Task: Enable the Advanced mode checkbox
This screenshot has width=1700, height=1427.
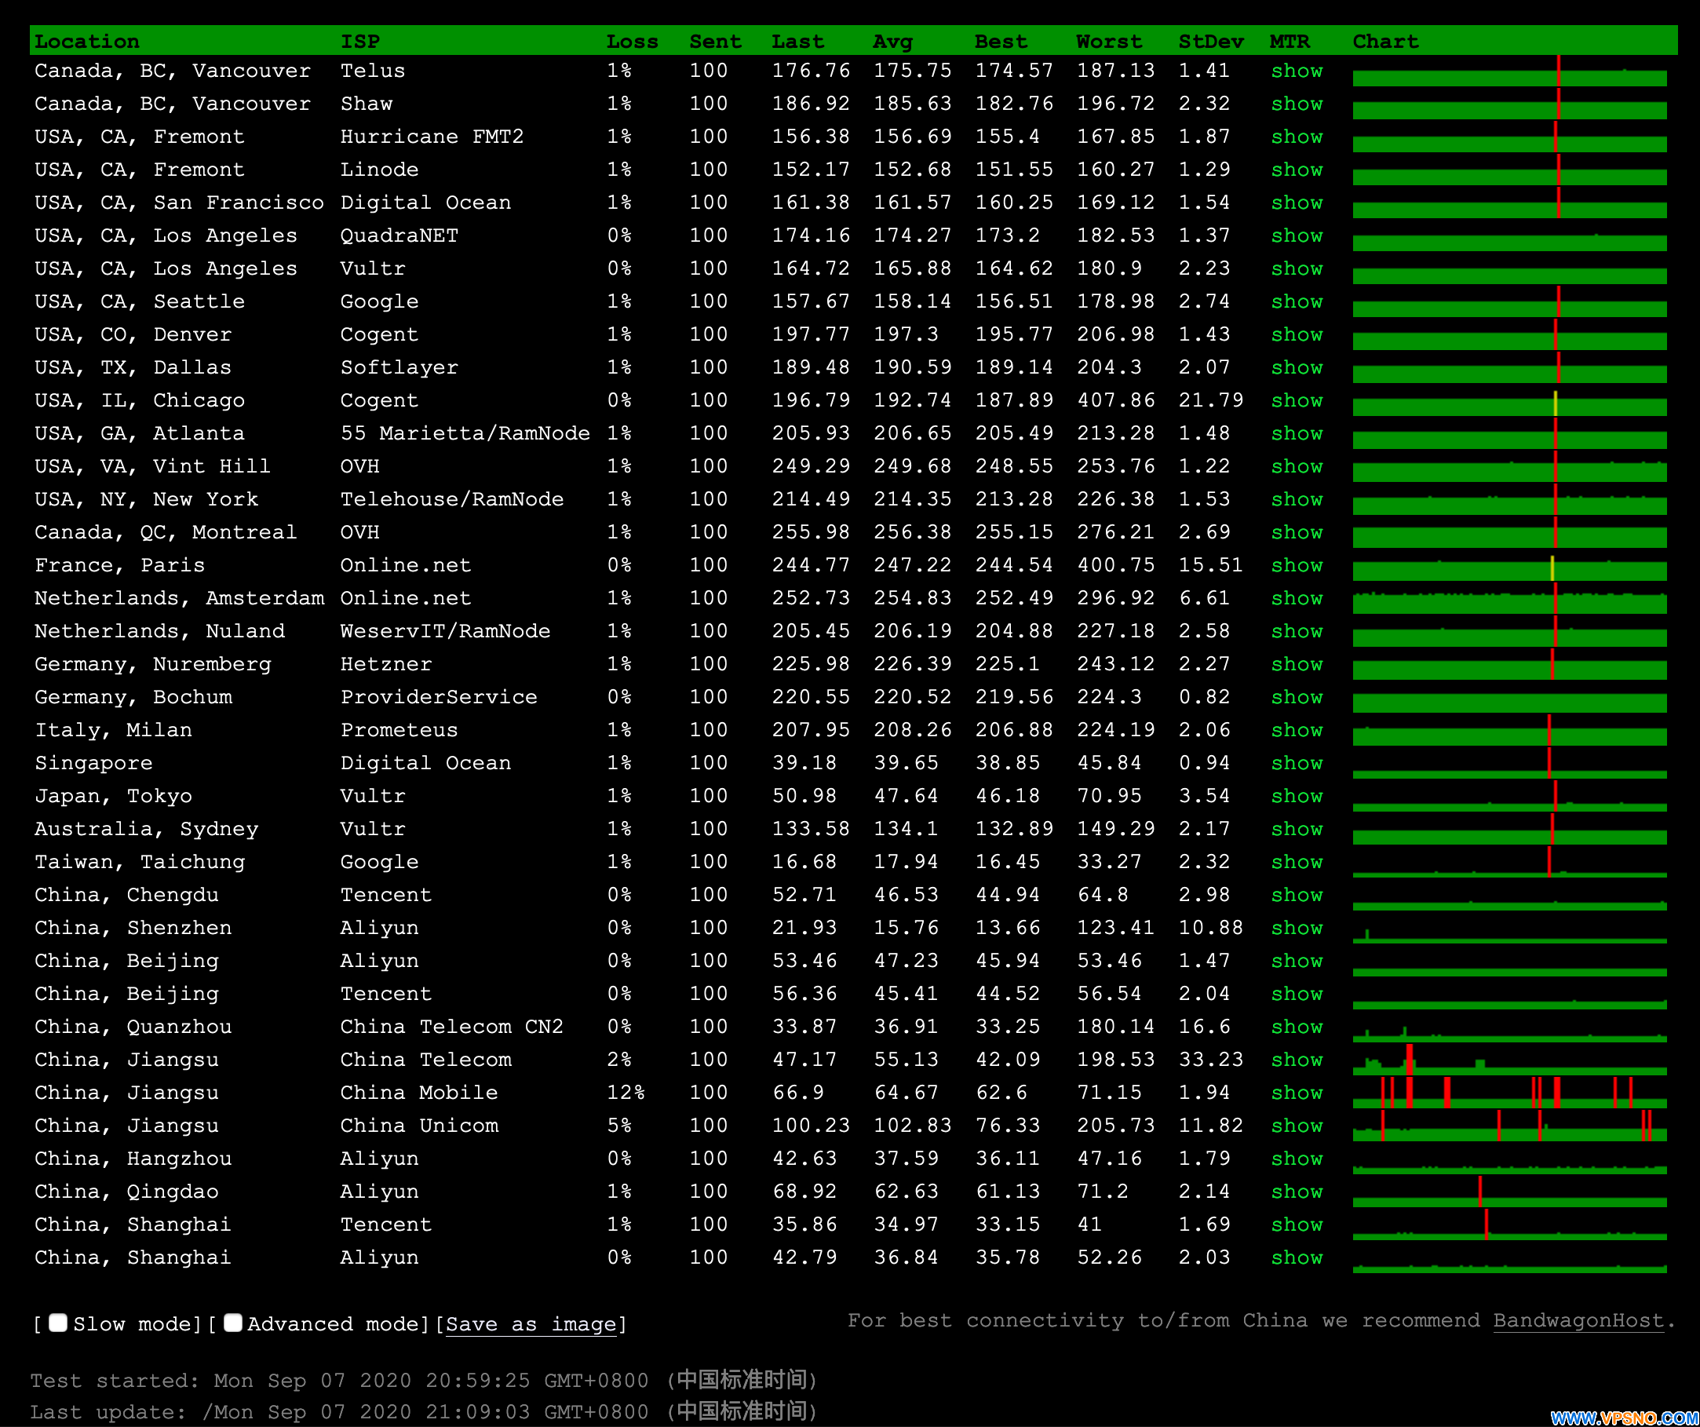Action: point(232,1323)
